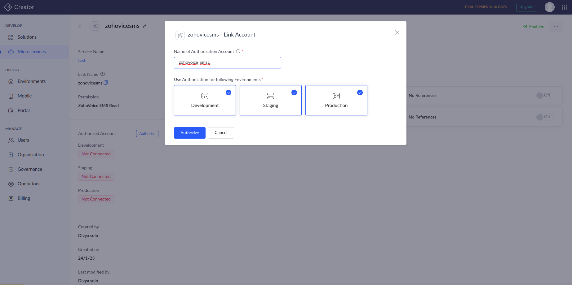Open the user profile avatar
This screenshot has width=572, height=285.
click(x=550, y=7)
